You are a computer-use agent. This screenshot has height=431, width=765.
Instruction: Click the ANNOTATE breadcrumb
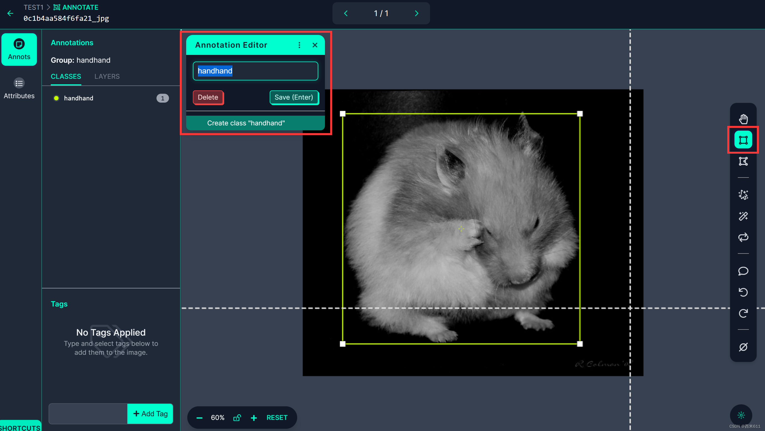coord(76,7)
